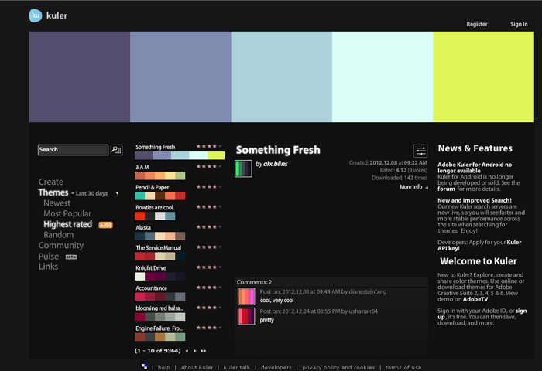
Task: Expand More Info arrow
Action: (x=427, y=187)
